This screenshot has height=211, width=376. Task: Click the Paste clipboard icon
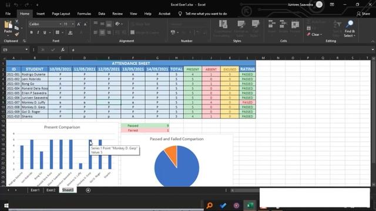(x=8, y=25)
